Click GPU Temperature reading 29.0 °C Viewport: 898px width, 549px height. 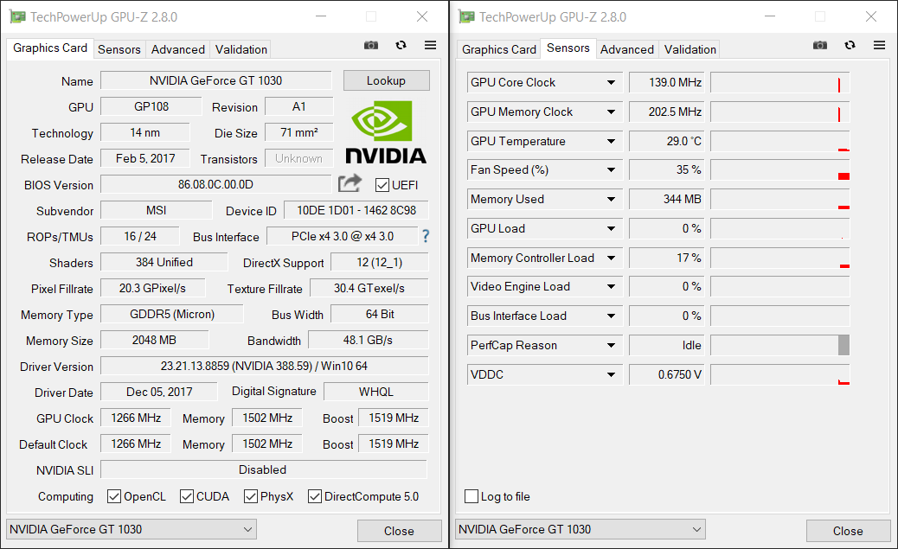pos(667,141)
